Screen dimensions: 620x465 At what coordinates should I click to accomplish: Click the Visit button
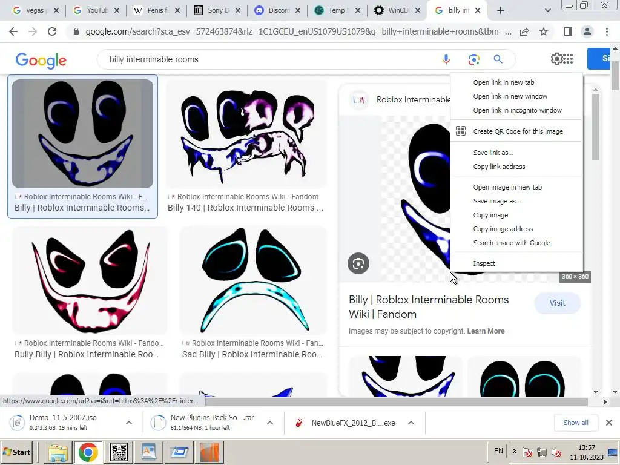557,303
